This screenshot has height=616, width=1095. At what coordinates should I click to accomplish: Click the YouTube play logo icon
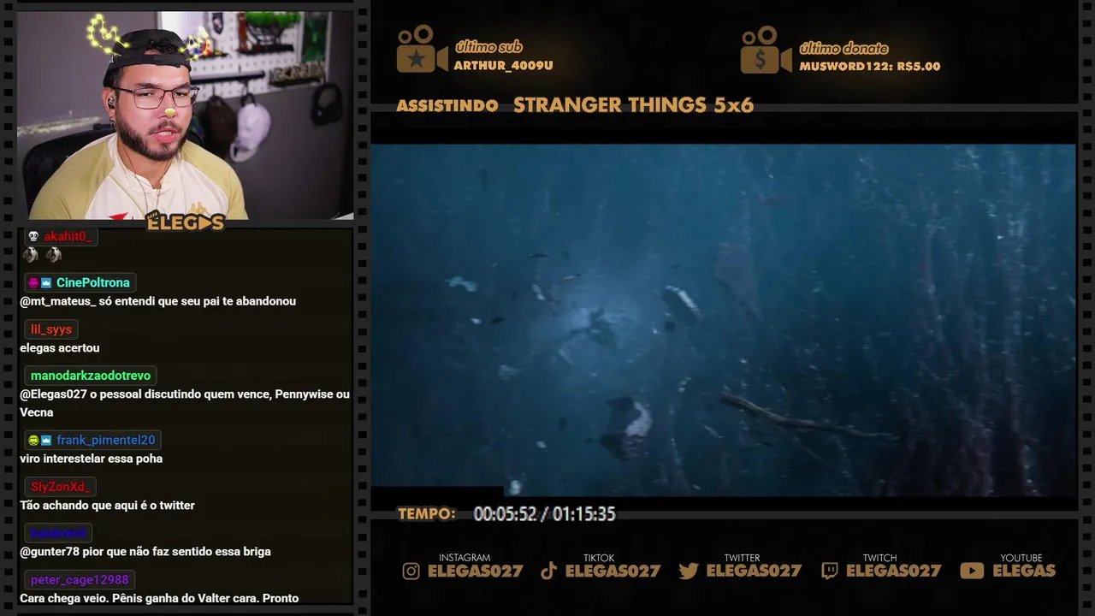(972, 571)
